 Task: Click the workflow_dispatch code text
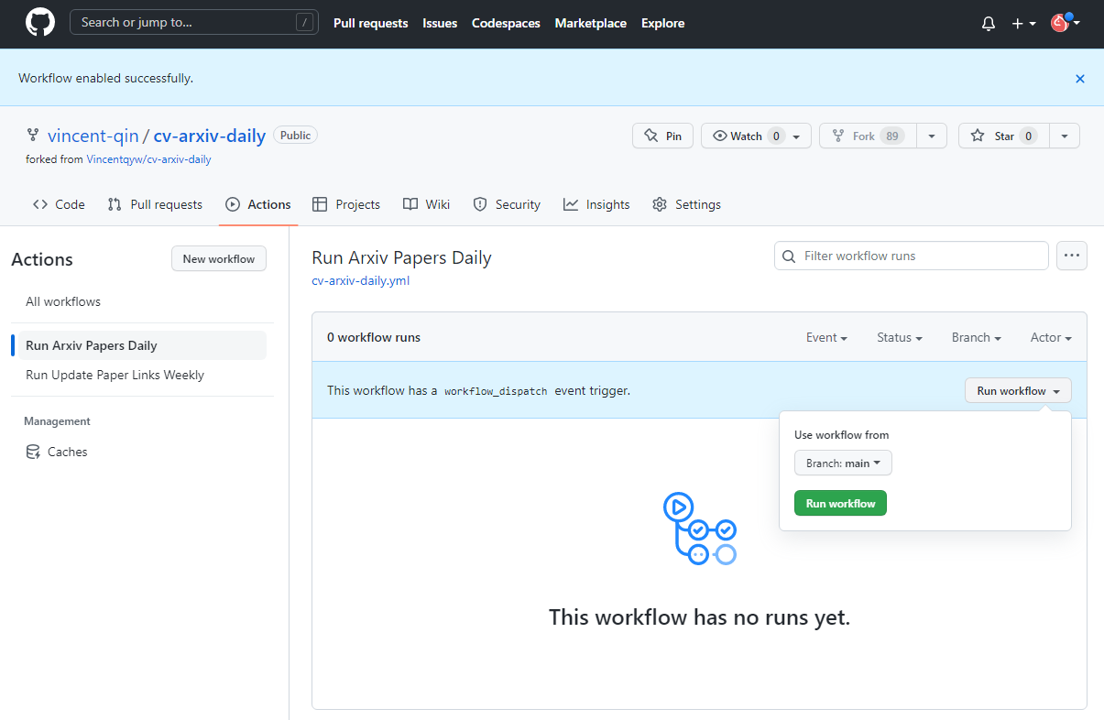(496, 391)
